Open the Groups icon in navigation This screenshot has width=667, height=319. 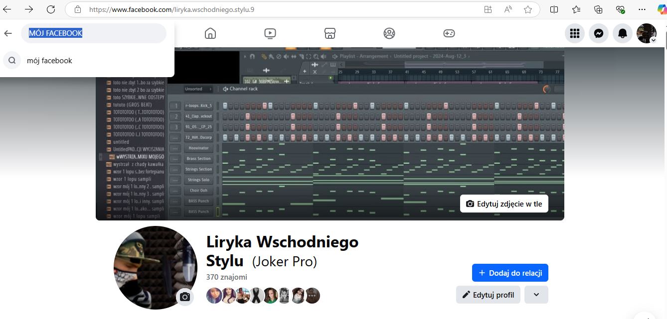point(389,33)
